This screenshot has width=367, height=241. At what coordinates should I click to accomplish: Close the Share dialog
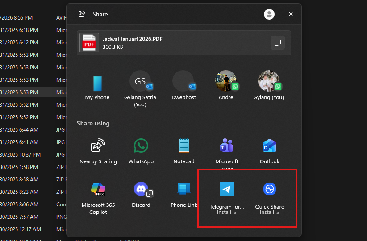[291, 14]
